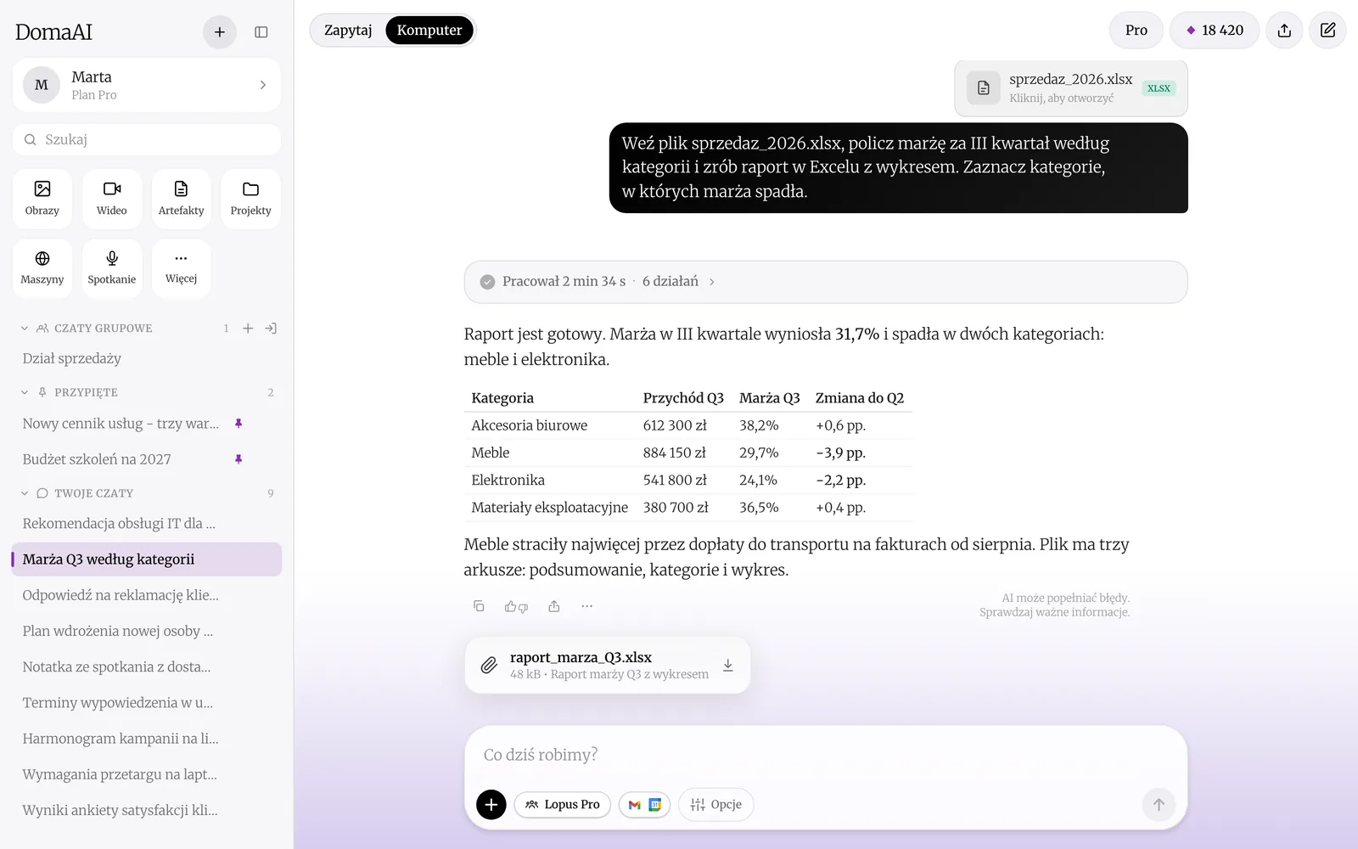Copy the response with the copy icon
The image size is (1358, 849).
click(479, 606)
